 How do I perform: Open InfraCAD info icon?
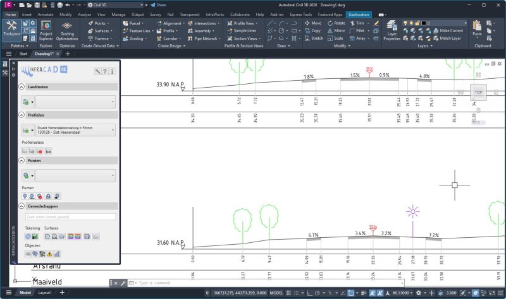(112, 71)
